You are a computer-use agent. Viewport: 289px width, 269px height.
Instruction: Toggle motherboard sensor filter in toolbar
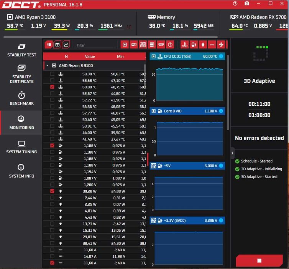(143, 45)
